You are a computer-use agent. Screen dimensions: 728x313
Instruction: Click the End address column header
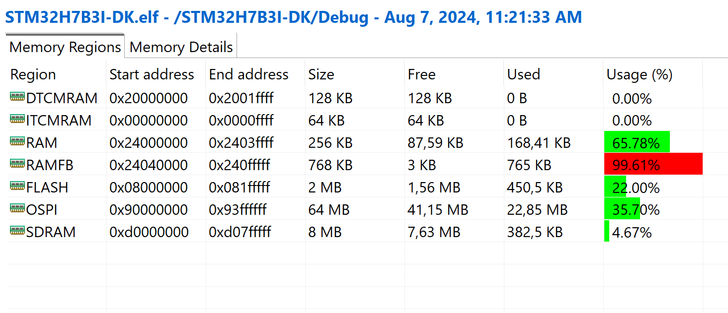[248, 74]
